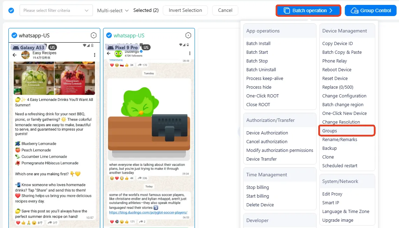The width and height of the screenshot is (399, 228).
Task: Click the Duolingo owl avatar
Action: tap(118, 54)
